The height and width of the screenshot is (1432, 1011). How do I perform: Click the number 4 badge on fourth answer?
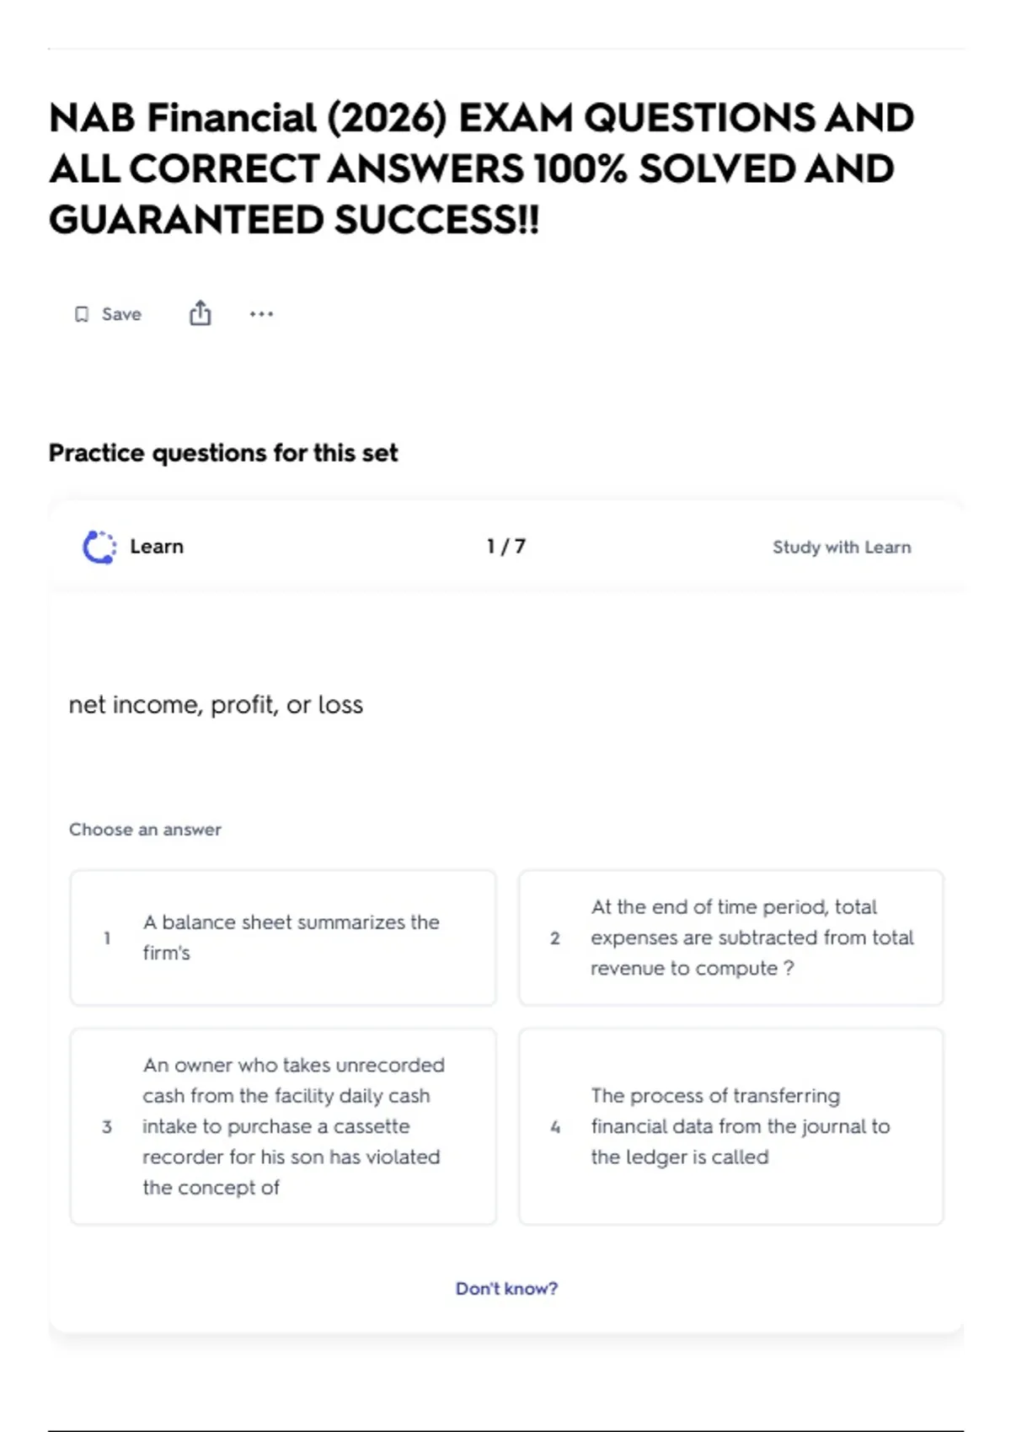555,1126
